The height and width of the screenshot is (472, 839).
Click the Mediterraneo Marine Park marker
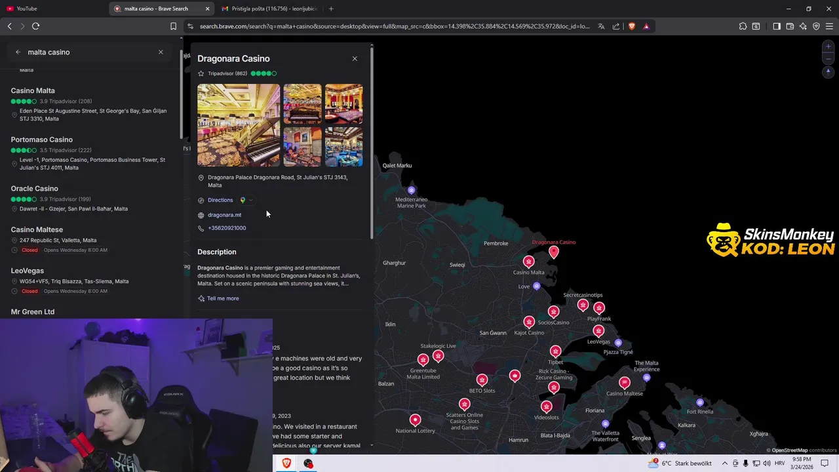pyautogui.click(x=412, y=191)
